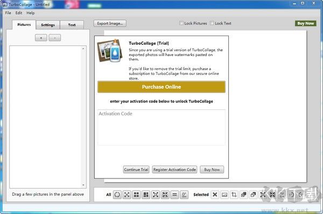Enable the Lock Pictures checkbox
The height and width of the screenshot is (214, 323).
click(x=181, y=23)
